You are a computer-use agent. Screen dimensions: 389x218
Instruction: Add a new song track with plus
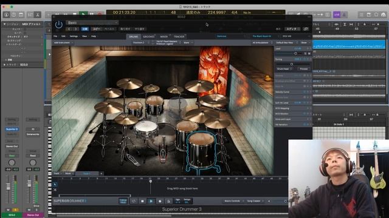click(102, 174)
